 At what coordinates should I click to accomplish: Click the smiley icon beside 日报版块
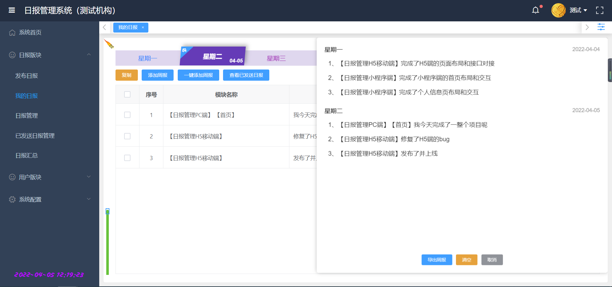click(x=12, y=55)
